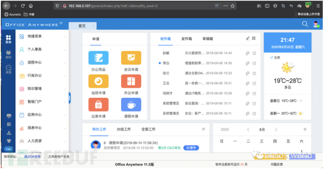Open the 外出申请 application icon
The image size is (323, 169).
tap(131, 81)
